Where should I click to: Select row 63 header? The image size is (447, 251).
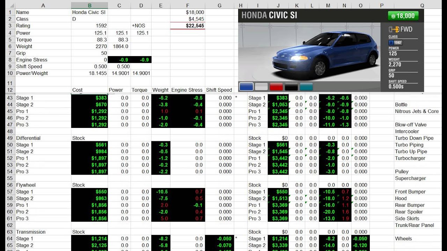click(x=9, y=232)
